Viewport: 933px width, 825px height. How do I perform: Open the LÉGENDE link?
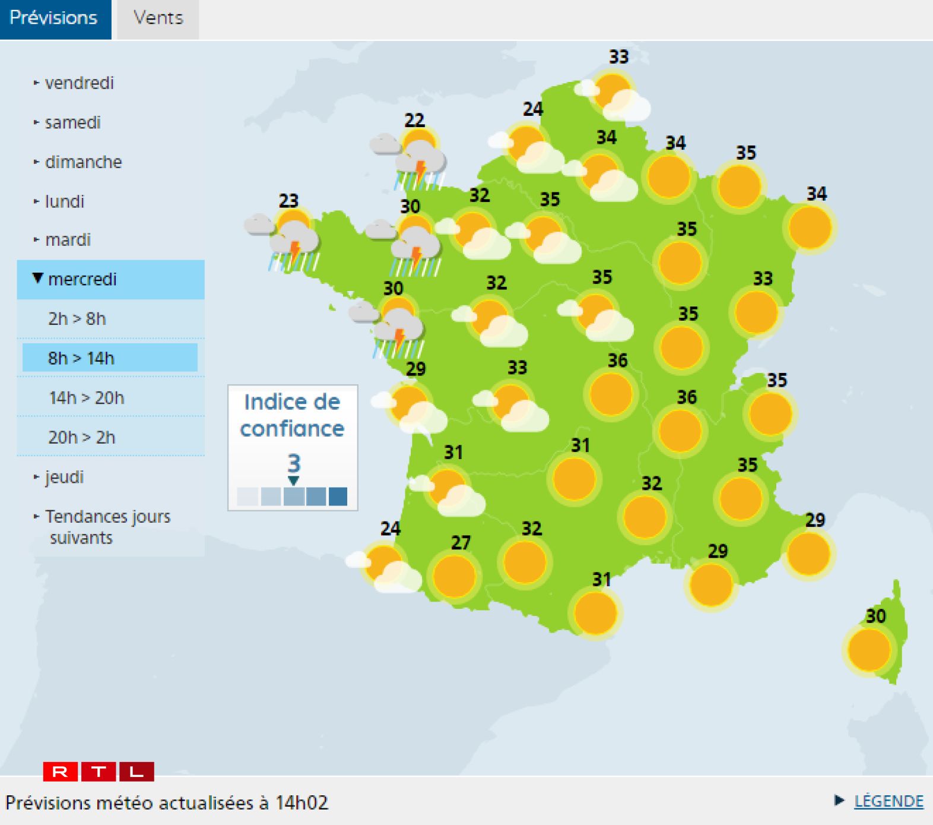[888, 801]
